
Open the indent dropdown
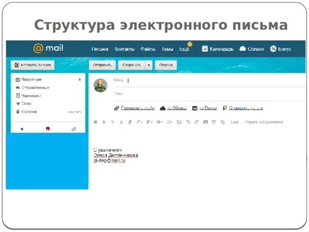(159, 122)
